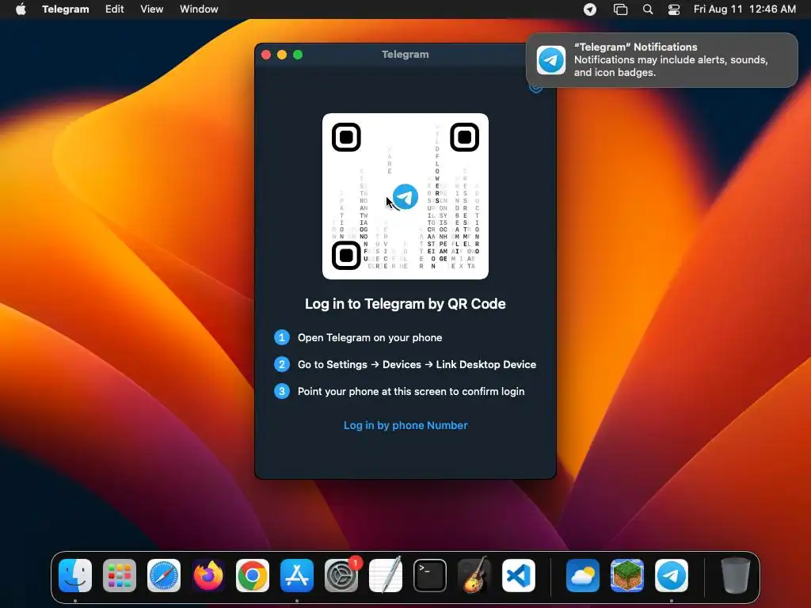This screenshot has height=608, width=811.
Task: Open the Trash from the dock
Action: tap(736, 576)
